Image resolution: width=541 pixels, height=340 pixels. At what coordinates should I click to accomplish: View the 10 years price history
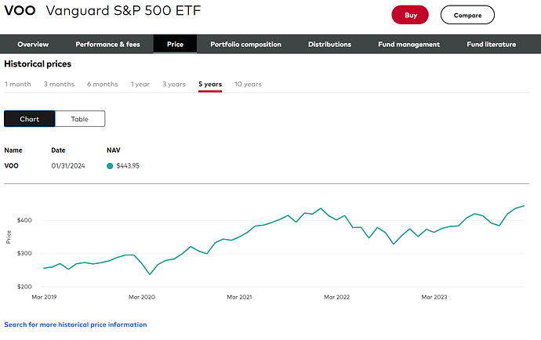(x=248, y=84)
